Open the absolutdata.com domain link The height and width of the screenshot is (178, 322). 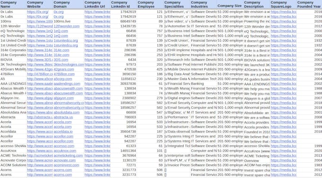pos(67,112)
